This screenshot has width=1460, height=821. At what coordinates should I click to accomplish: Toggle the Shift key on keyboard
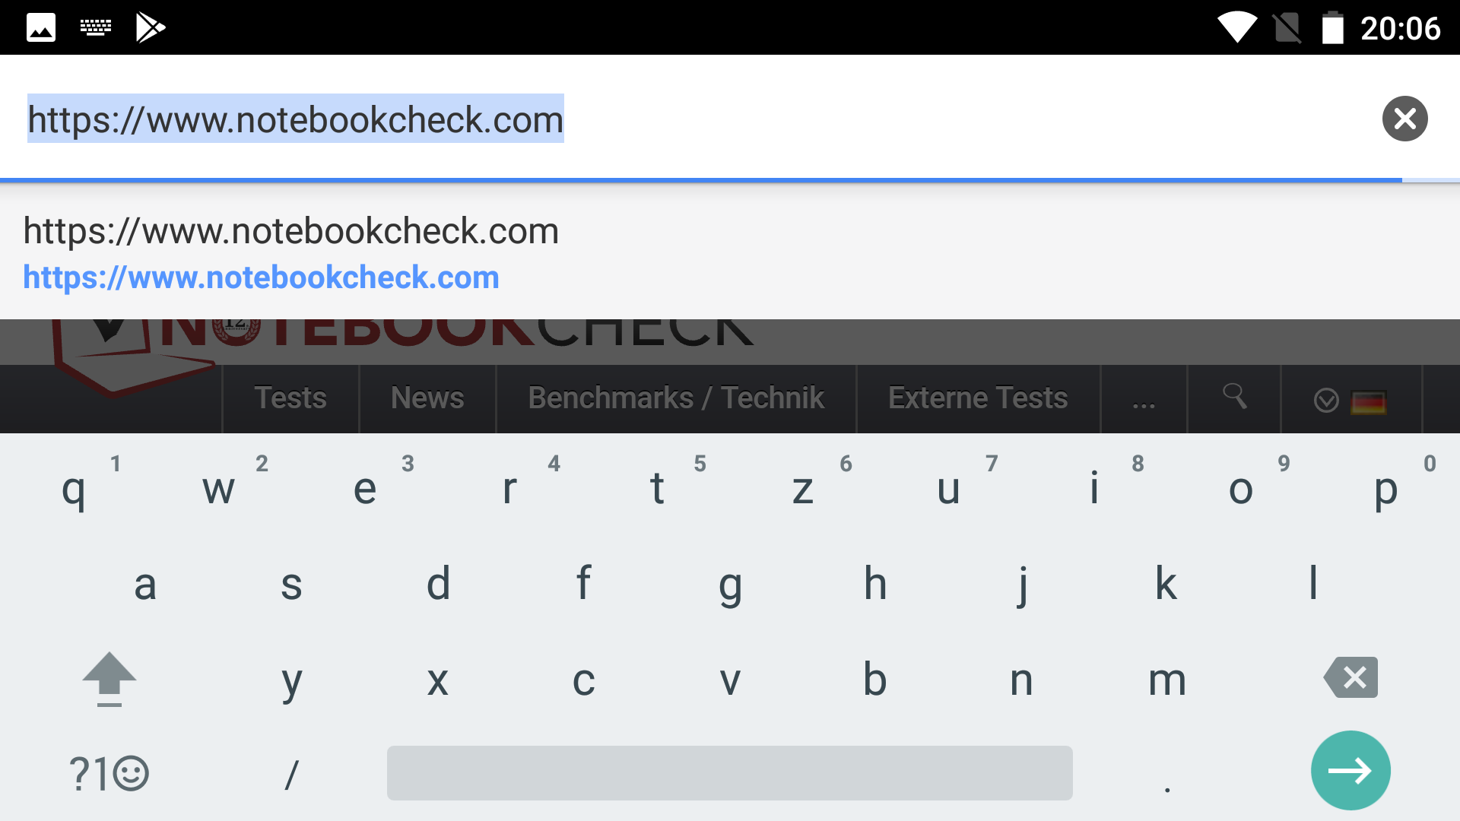click(109, 677)
